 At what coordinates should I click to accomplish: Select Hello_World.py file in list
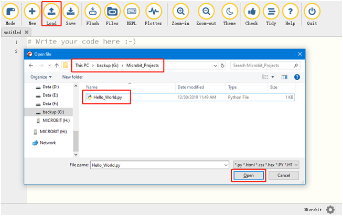coord(107,98)
